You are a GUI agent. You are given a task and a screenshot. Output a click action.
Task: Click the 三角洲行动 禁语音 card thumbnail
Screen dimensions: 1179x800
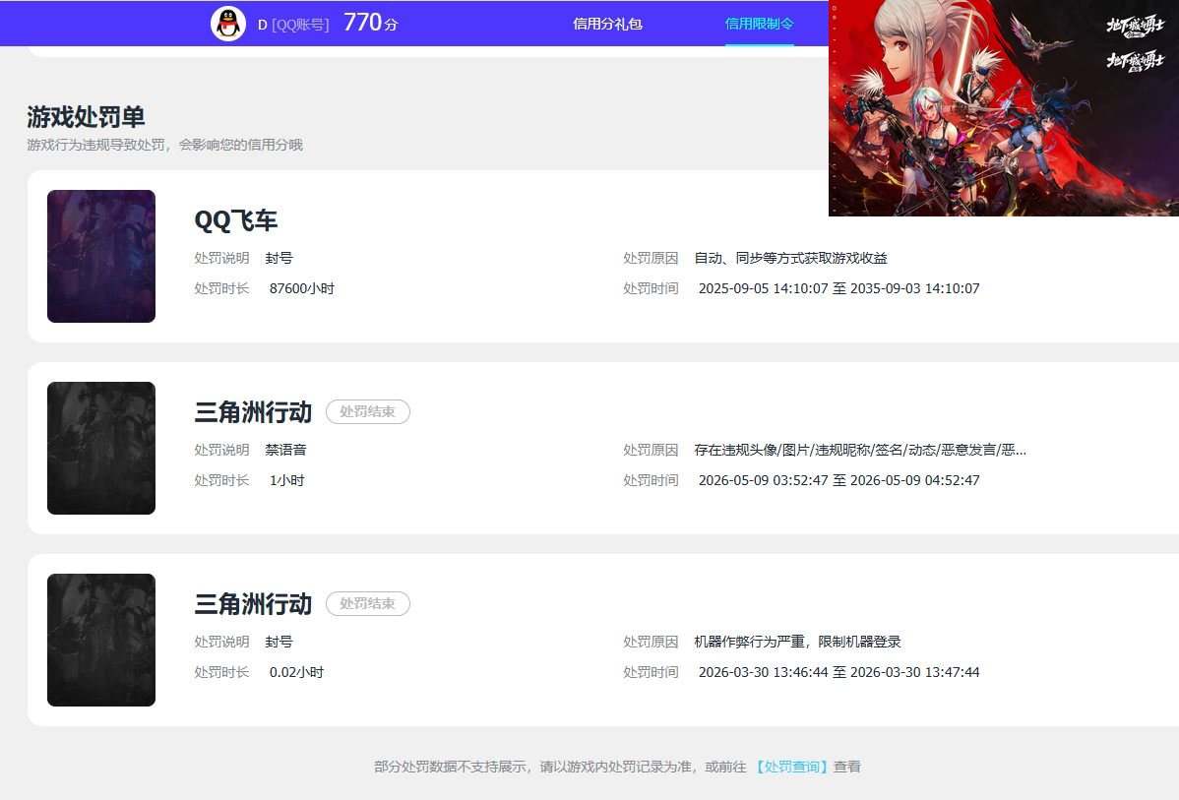pyautogui.click(x=101, y=448)
